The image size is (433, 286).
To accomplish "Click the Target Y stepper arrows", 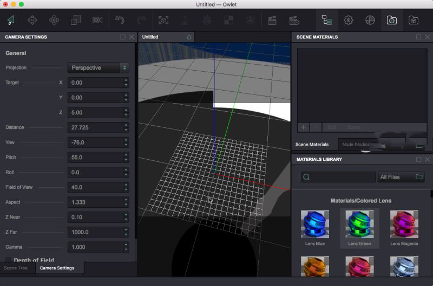I will (x=126, y=98).
